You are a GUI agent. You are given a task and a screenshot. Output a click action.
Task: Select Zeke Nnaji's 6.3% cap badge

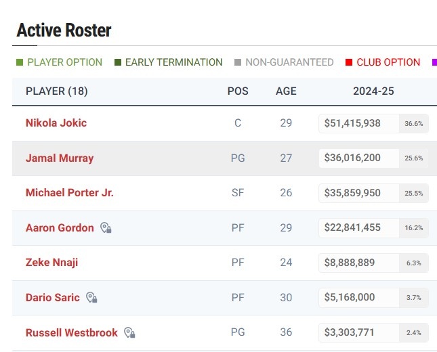click(413, 263)
